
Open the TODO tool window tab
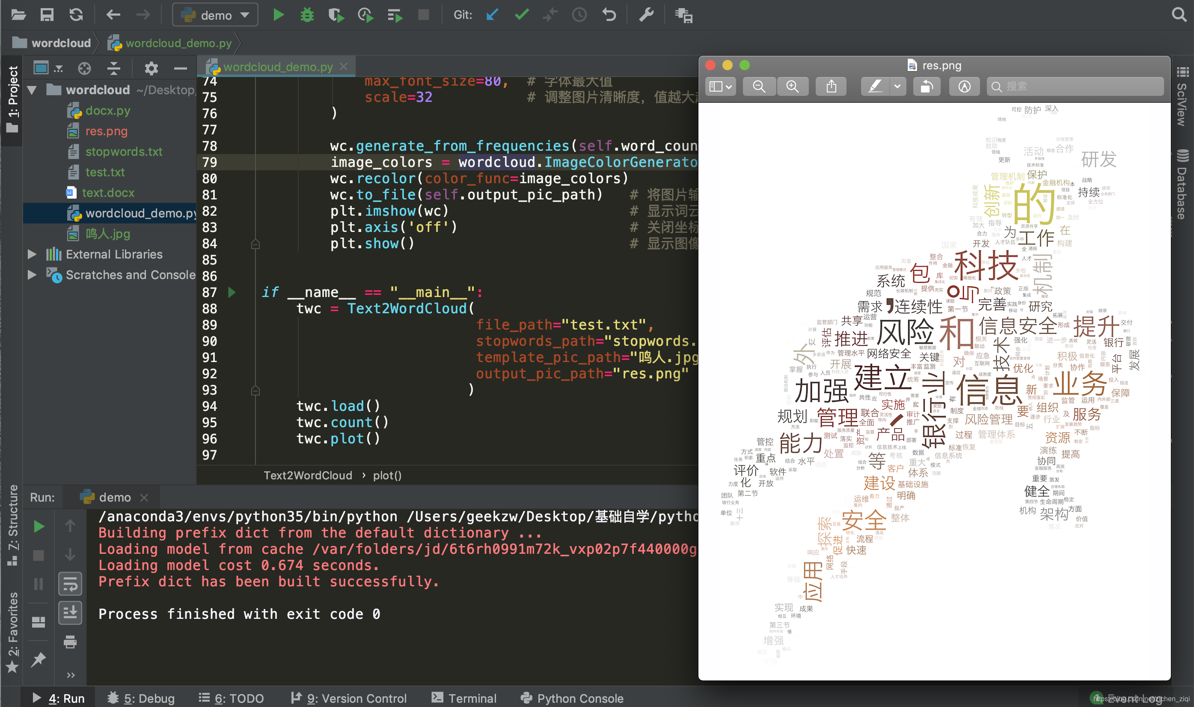point(232,698)
